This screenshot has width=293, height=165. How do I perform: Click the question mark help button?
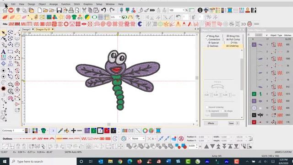238,123
